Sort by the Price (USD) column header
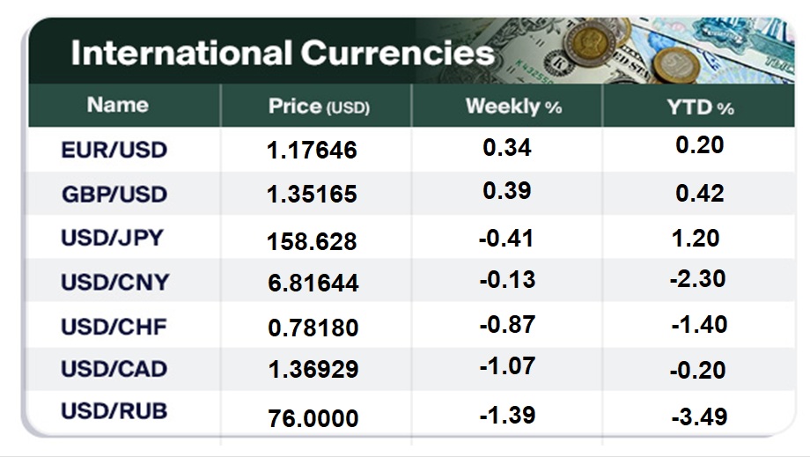 pyautogui.click(x=318, y=107)
